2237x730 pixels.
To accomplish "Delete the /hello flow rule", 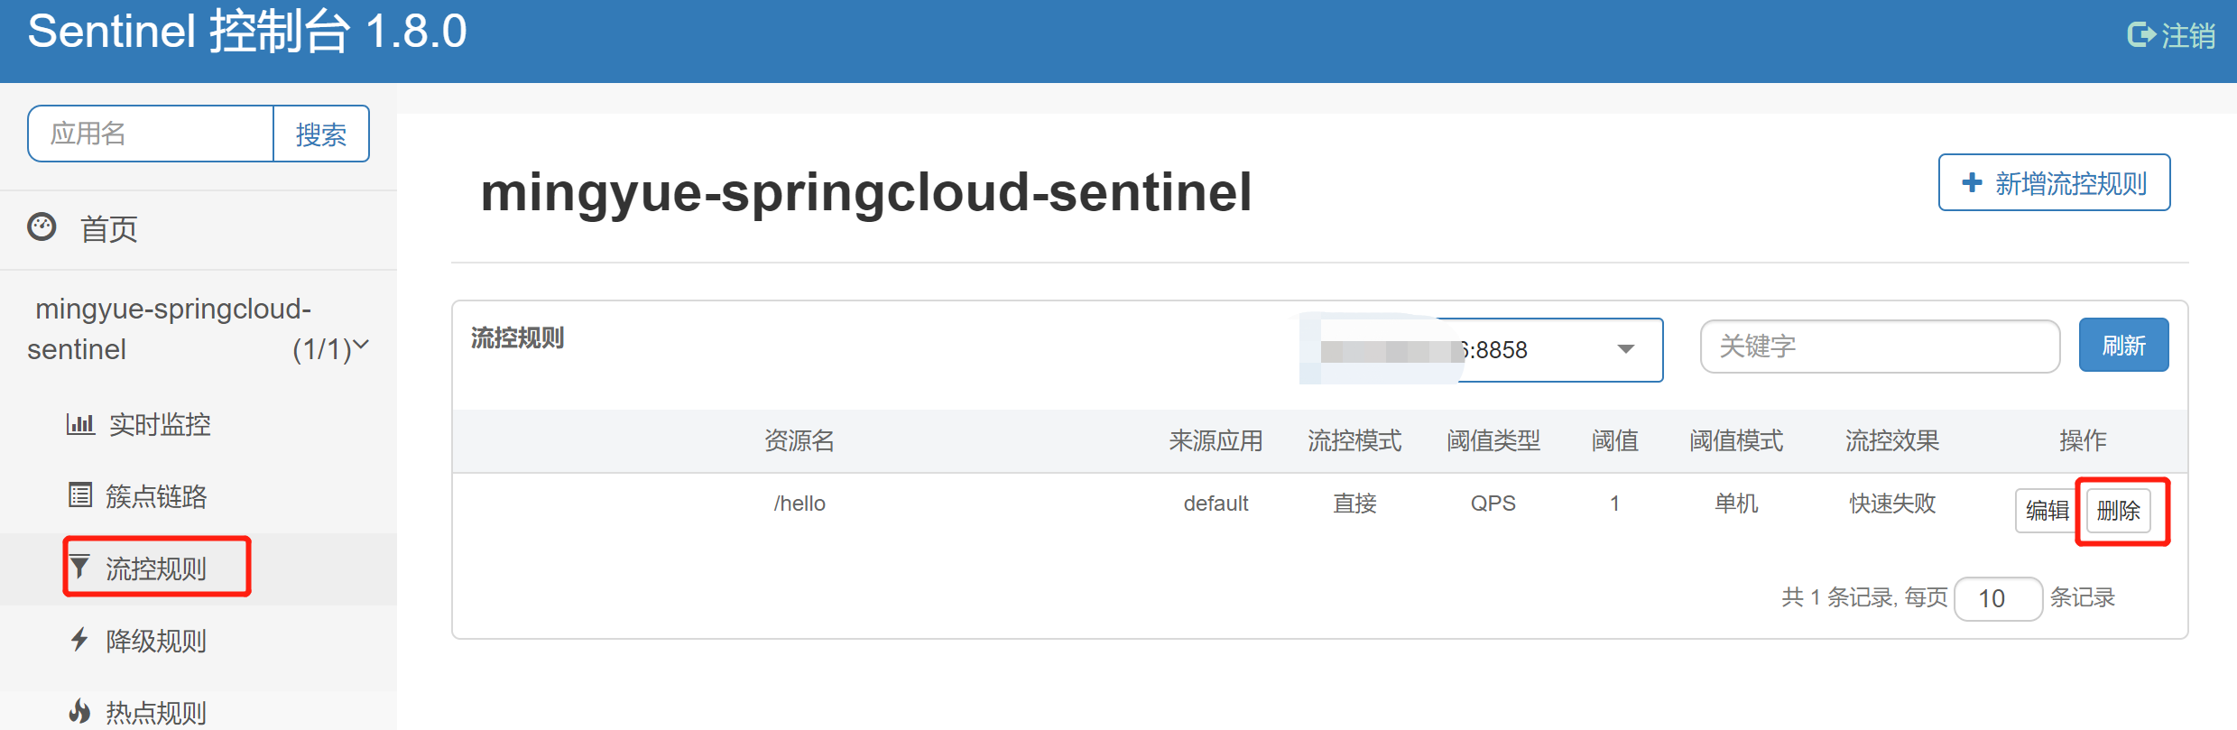I will pos(2119,511).
